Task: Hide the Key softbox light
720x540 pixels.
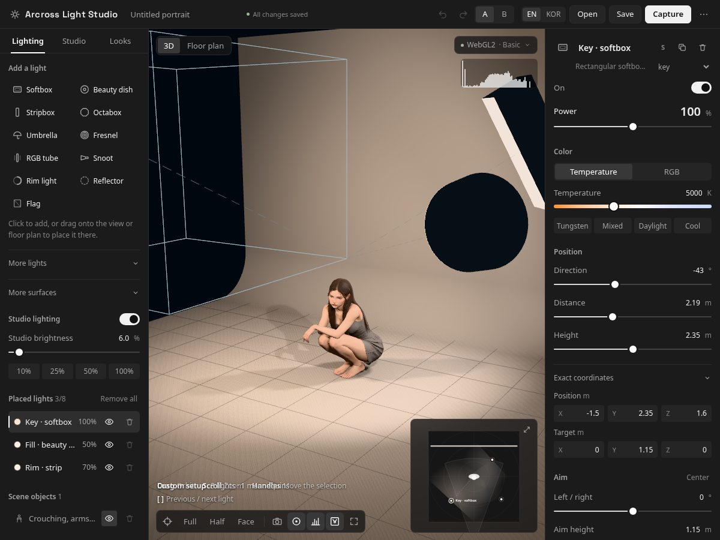Action: pos(109,422)
